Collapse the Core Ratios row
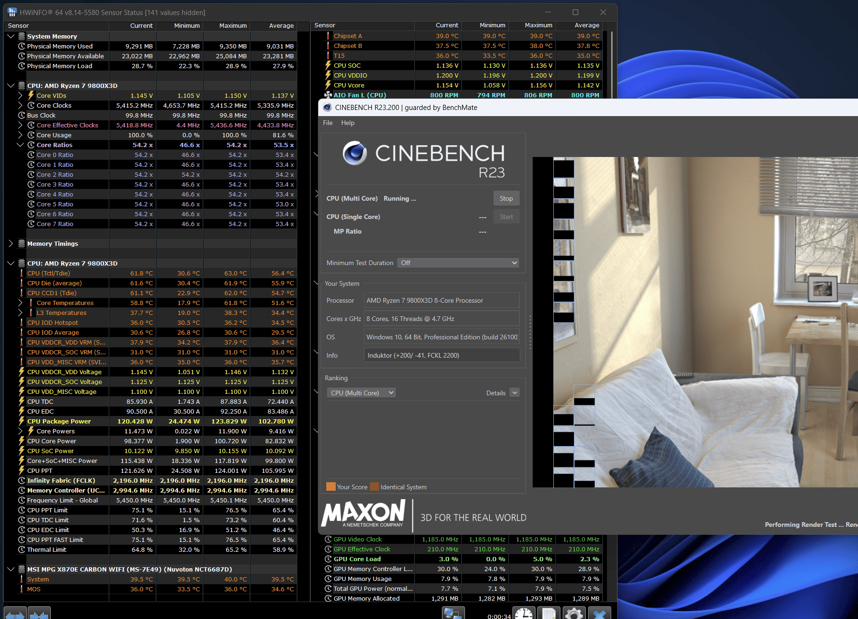Screen dimensions: 858x619 coord(20,145)
